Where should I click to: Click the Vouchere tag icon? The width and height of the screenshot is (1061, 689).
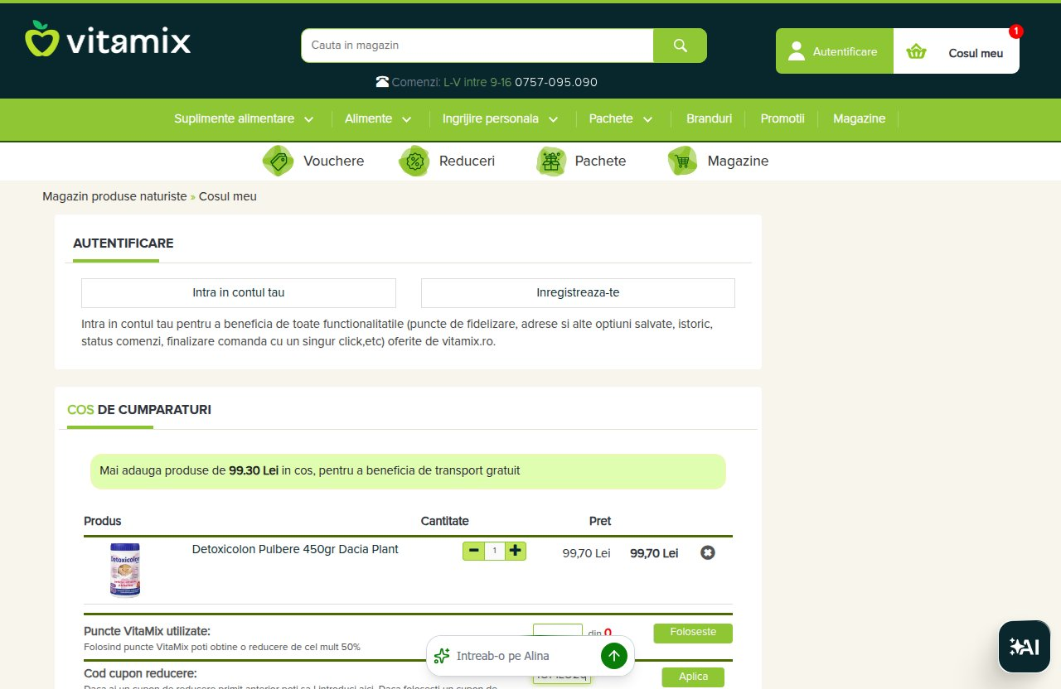(279, 161)
